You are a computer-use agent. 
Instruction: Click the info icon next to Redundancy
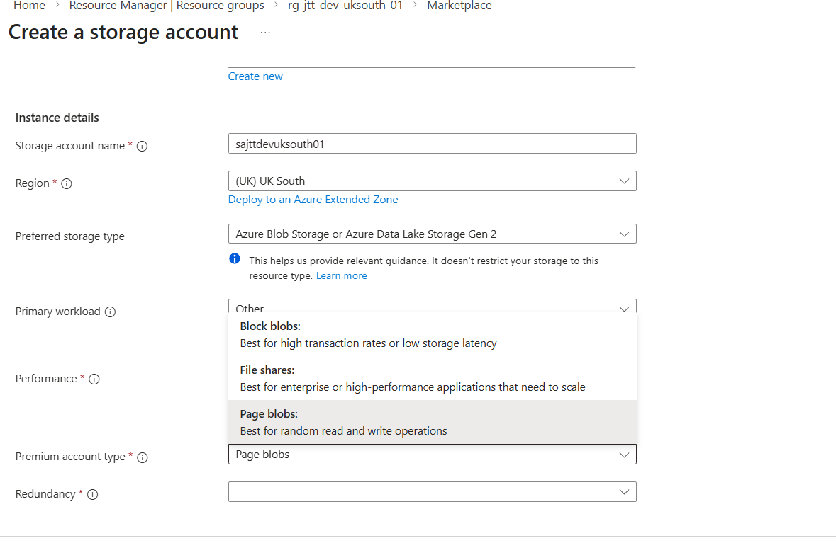pyautogui.click(x=92, y=495)
